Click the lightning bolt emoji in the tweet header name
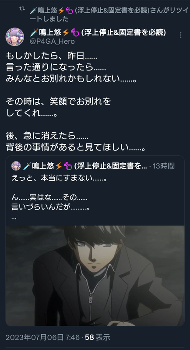This screenshot has width=190, height=350. [x=65, y=33]
